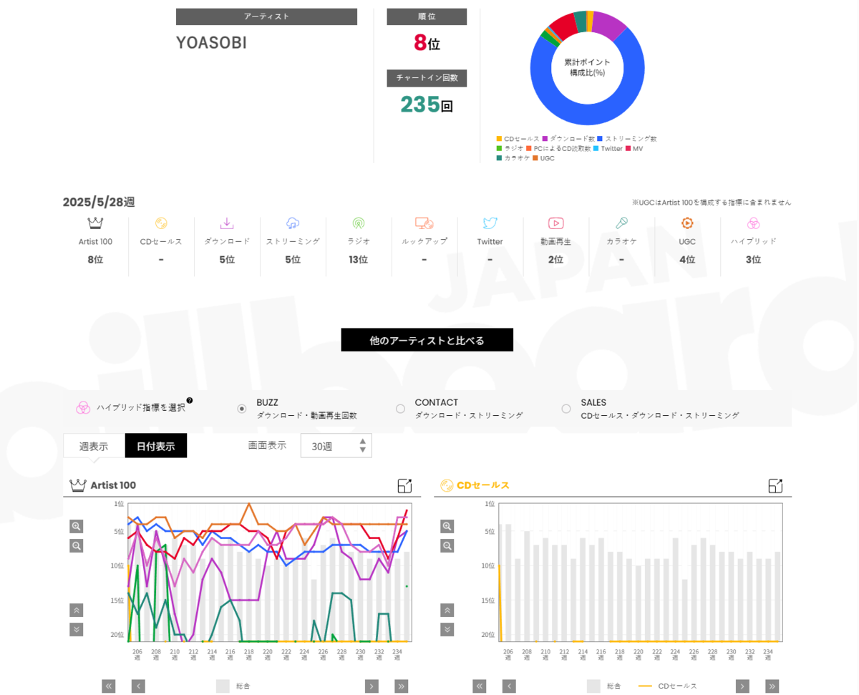Click the ストリーミング cloud icon

(x=293, y=223)
